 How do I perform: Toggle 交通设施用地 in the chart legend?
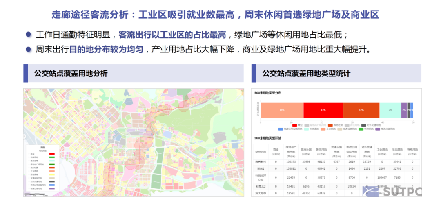pos(347,129)
